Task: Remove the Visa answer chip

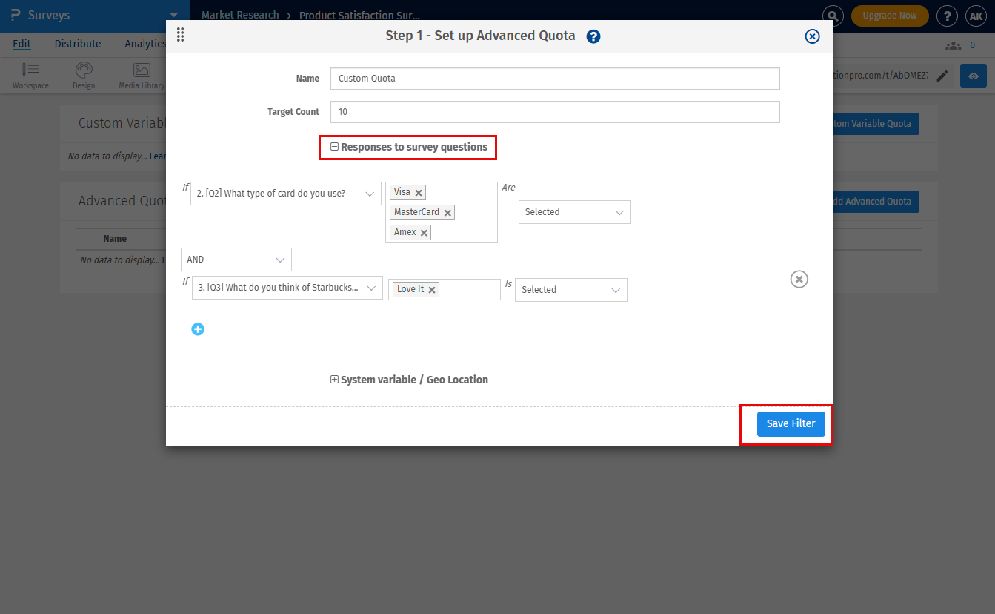Action: click(x=419, y=192)
